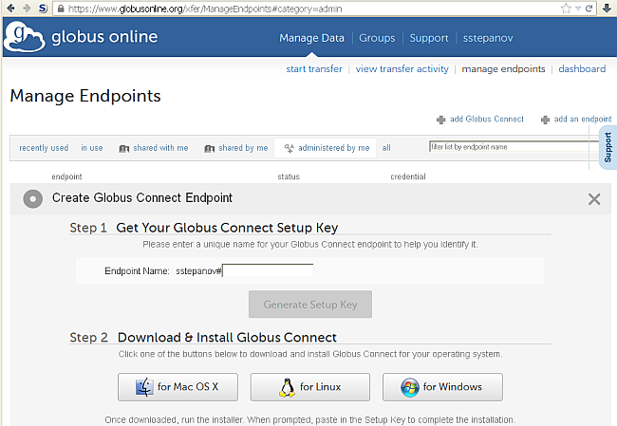617x426 pixels.
Task: Click the administered by me wrench icon
Action: (290, 148)
